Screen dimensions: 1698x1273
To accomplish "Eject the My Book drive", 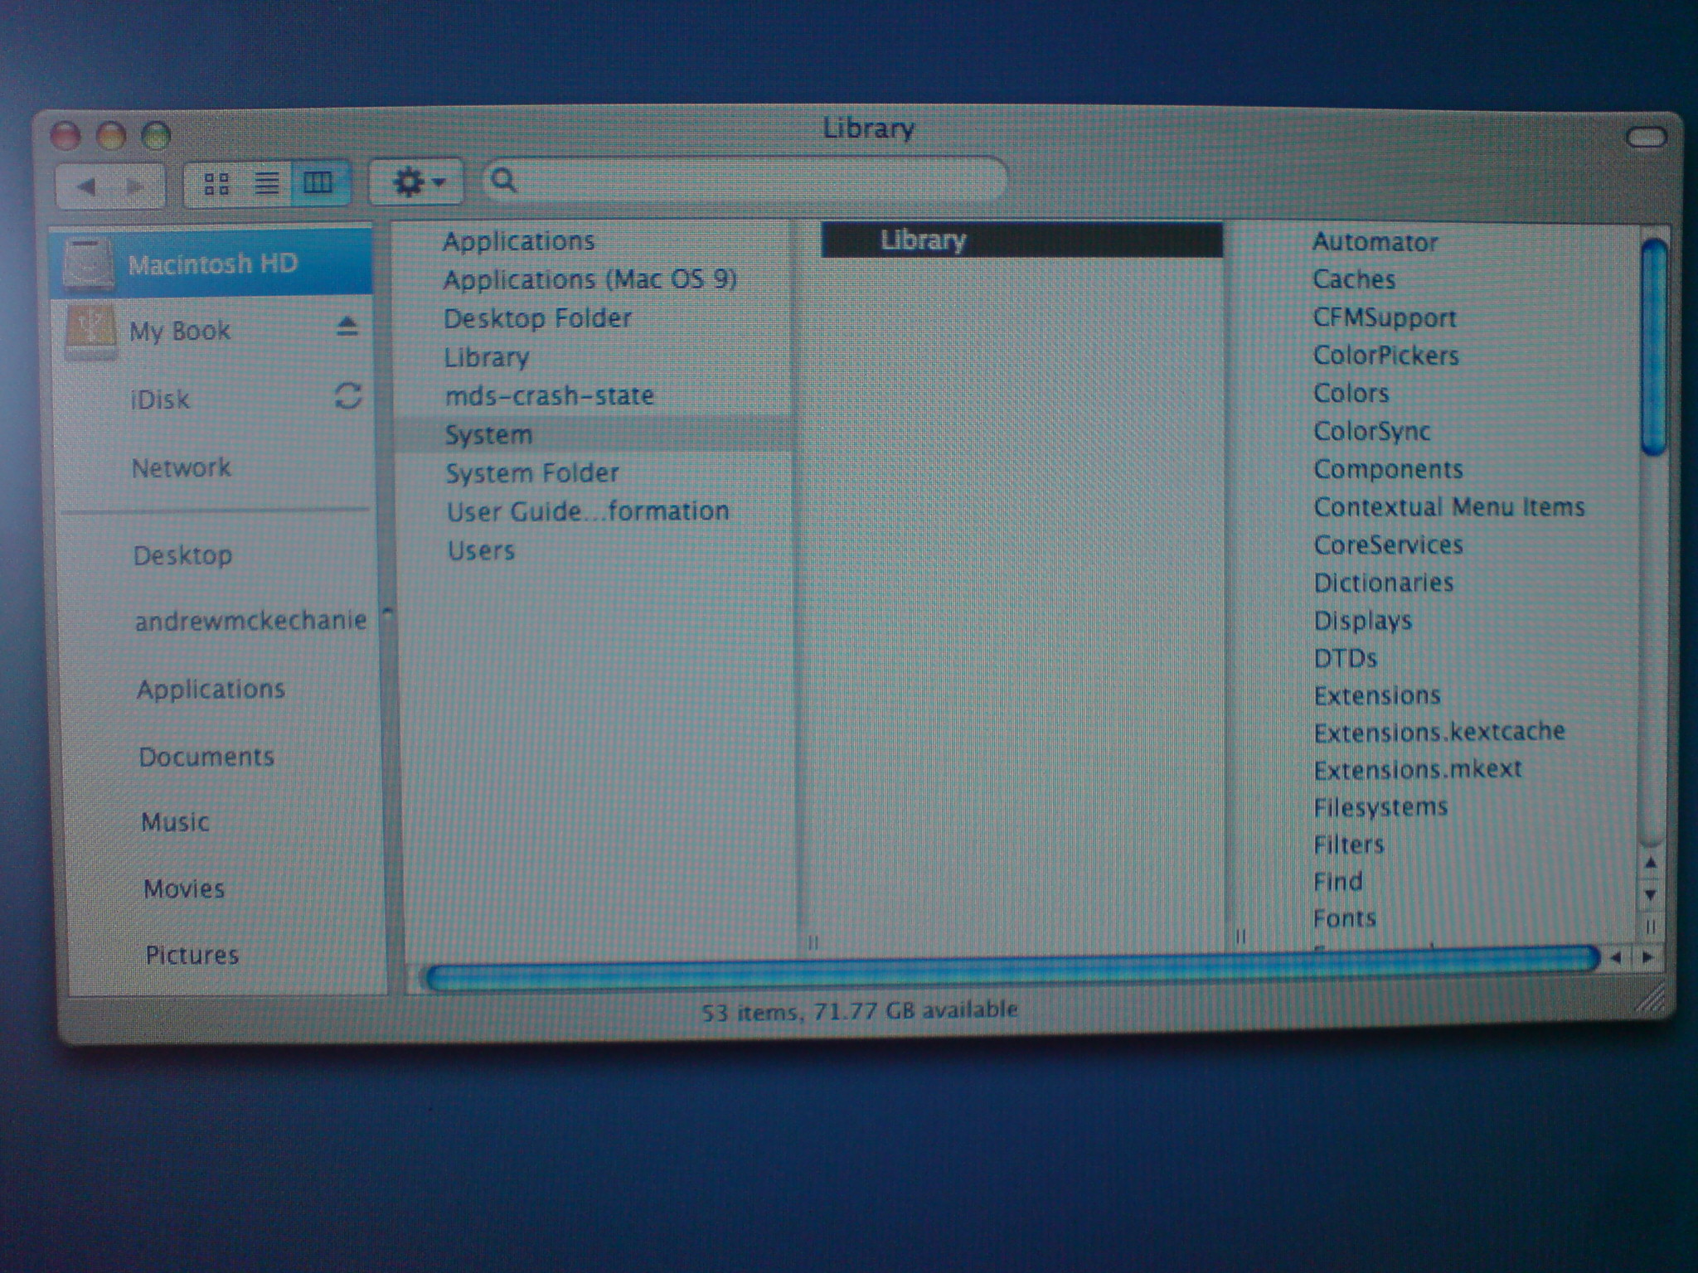I will click(347, 327).
